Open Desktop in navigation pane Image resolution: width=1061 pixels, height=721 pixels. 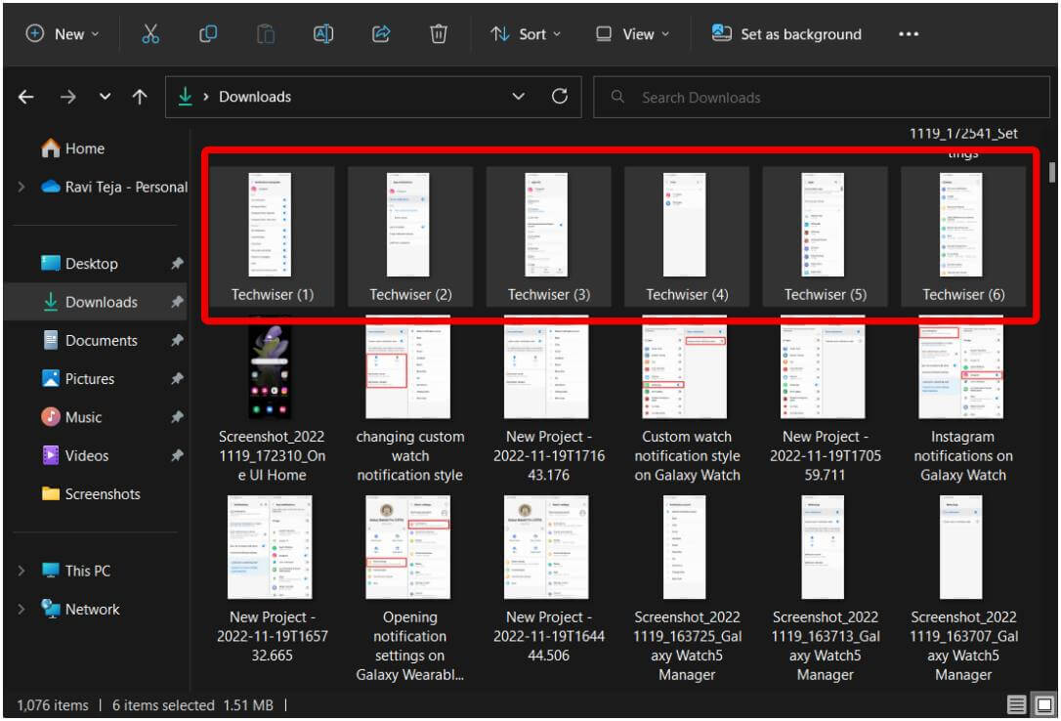pyautogui.click(x=80, y=263)
